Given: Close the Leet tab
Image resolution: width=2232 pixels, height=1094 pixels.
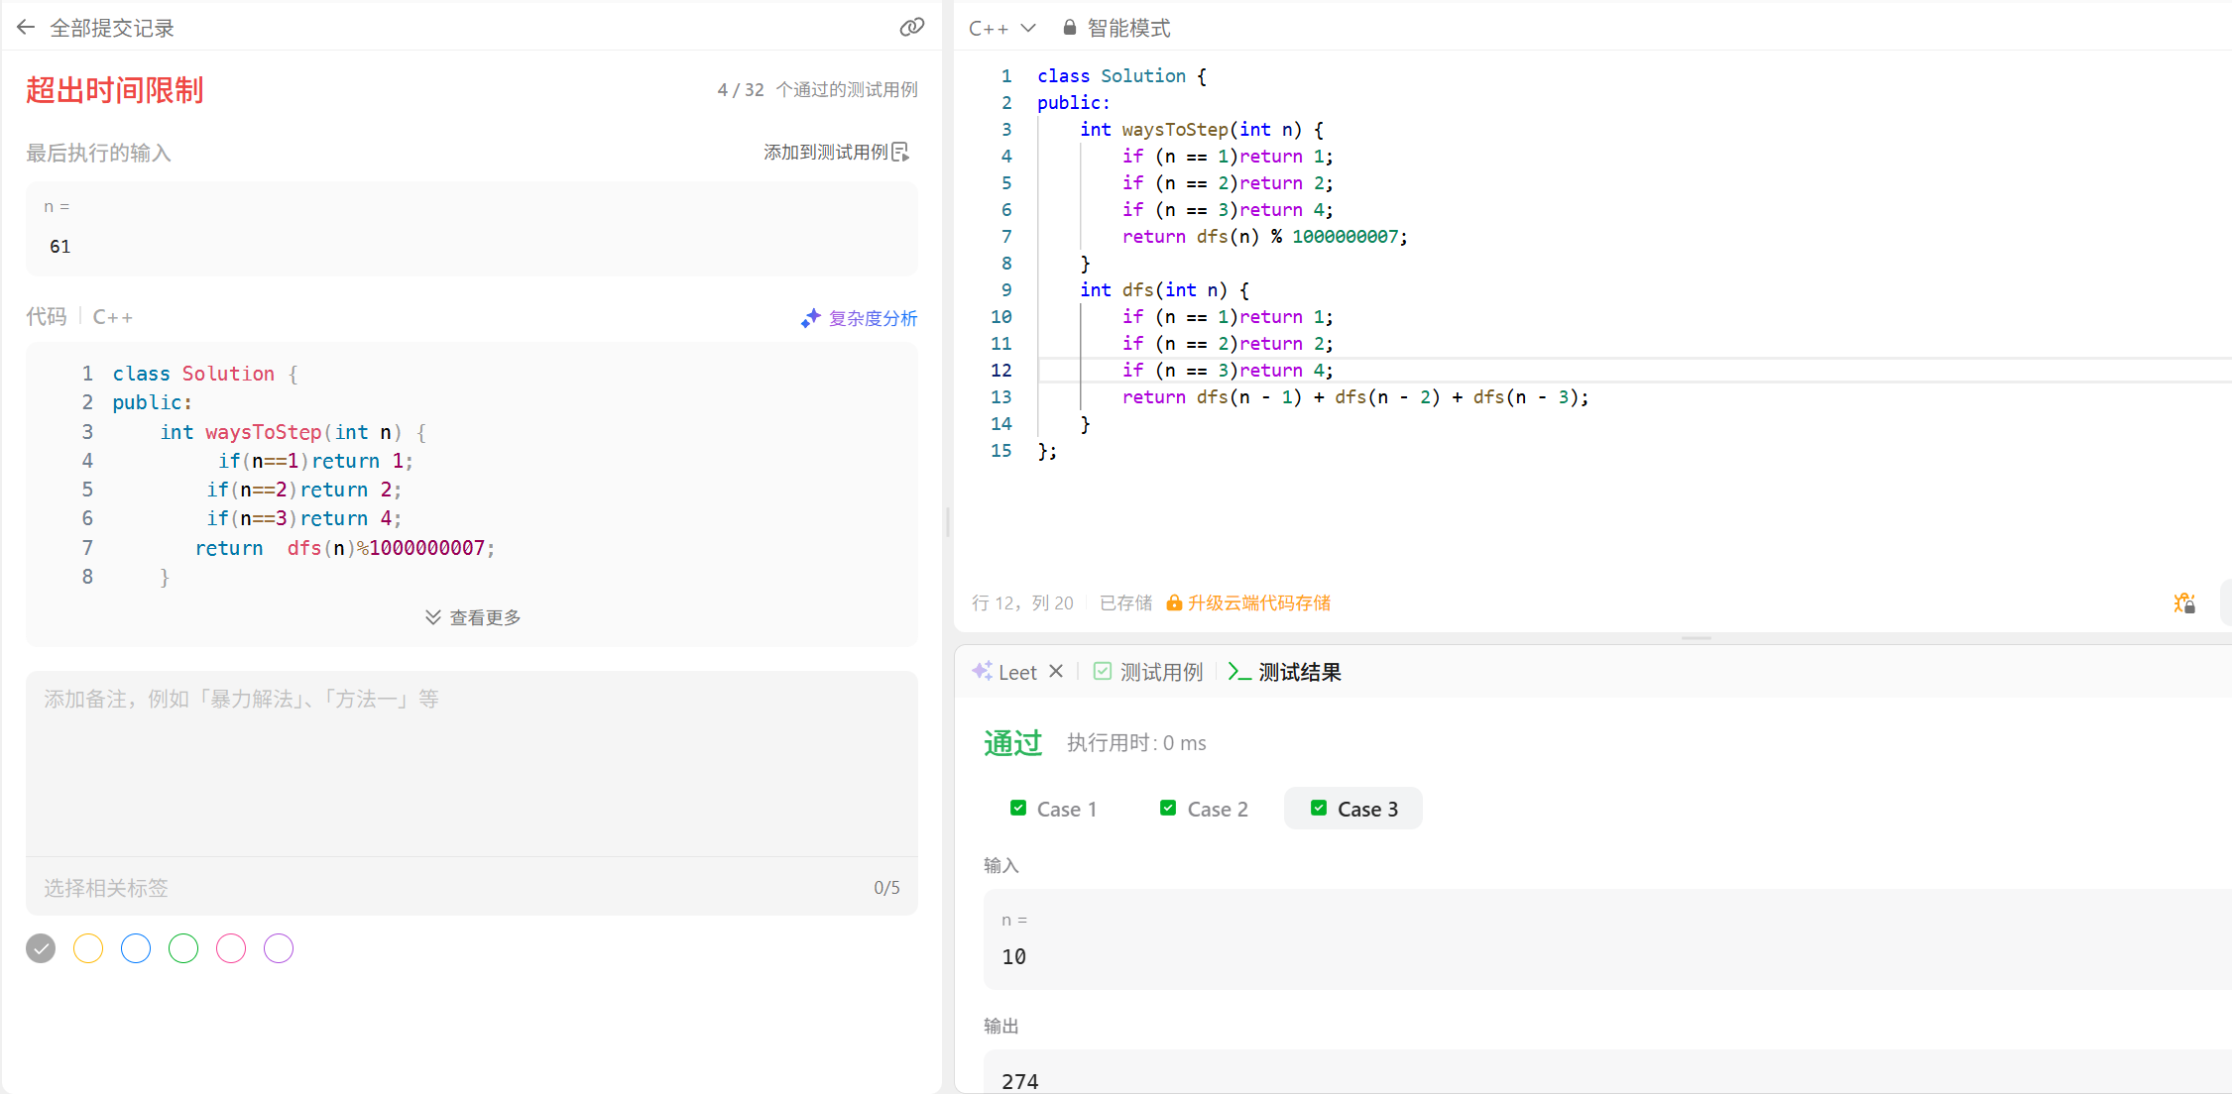Looking at the screenshot, I should point(1056,672).
